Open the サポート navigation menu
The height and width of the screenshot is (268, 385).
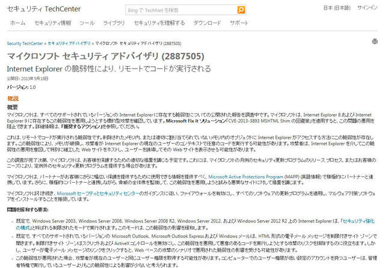[239, 23]
